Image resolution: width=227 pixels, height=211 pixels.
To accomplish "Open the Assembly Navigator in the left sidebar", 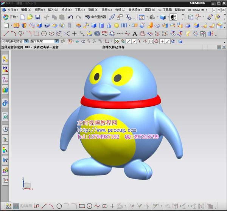I will tap(5, 59).
